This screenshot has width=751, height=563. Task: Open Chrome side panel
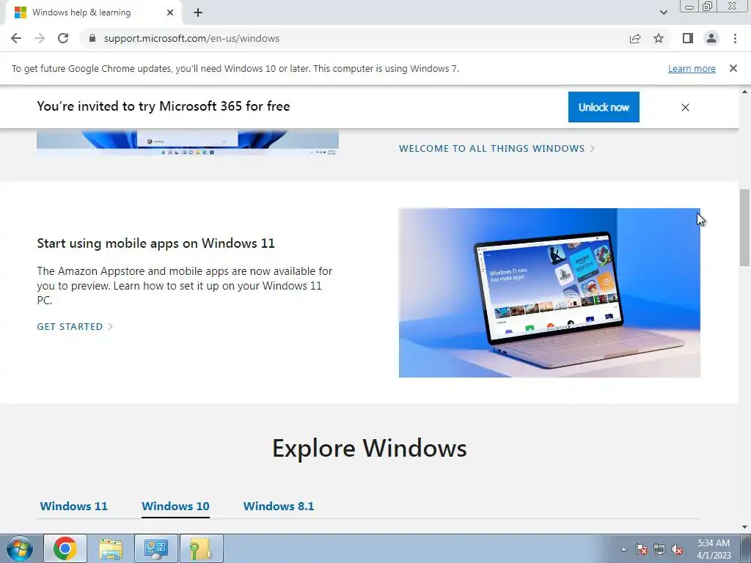688,38
